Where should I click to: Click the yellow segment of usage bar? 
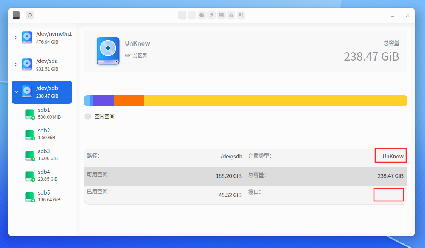[276, 100]
